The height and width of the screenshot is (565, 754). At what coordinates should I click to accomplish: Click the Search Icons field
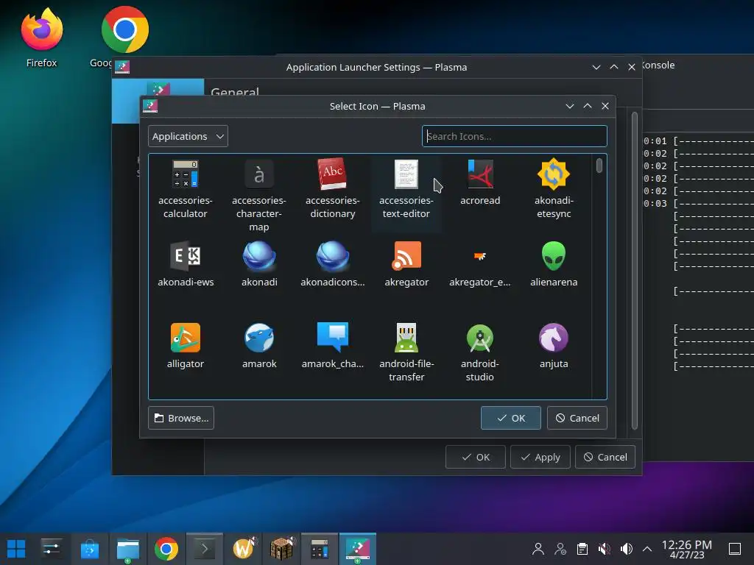(514, 136)
